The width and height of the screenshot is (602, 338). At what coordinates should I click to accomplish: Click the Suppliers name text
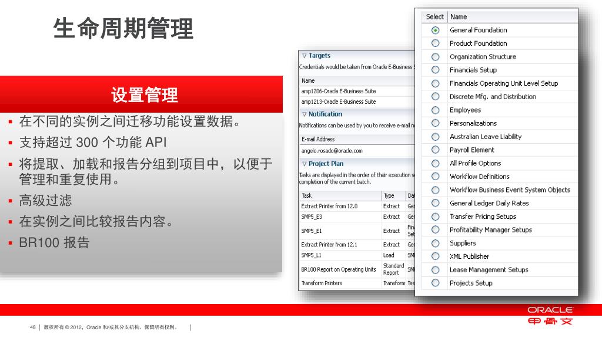463,243
